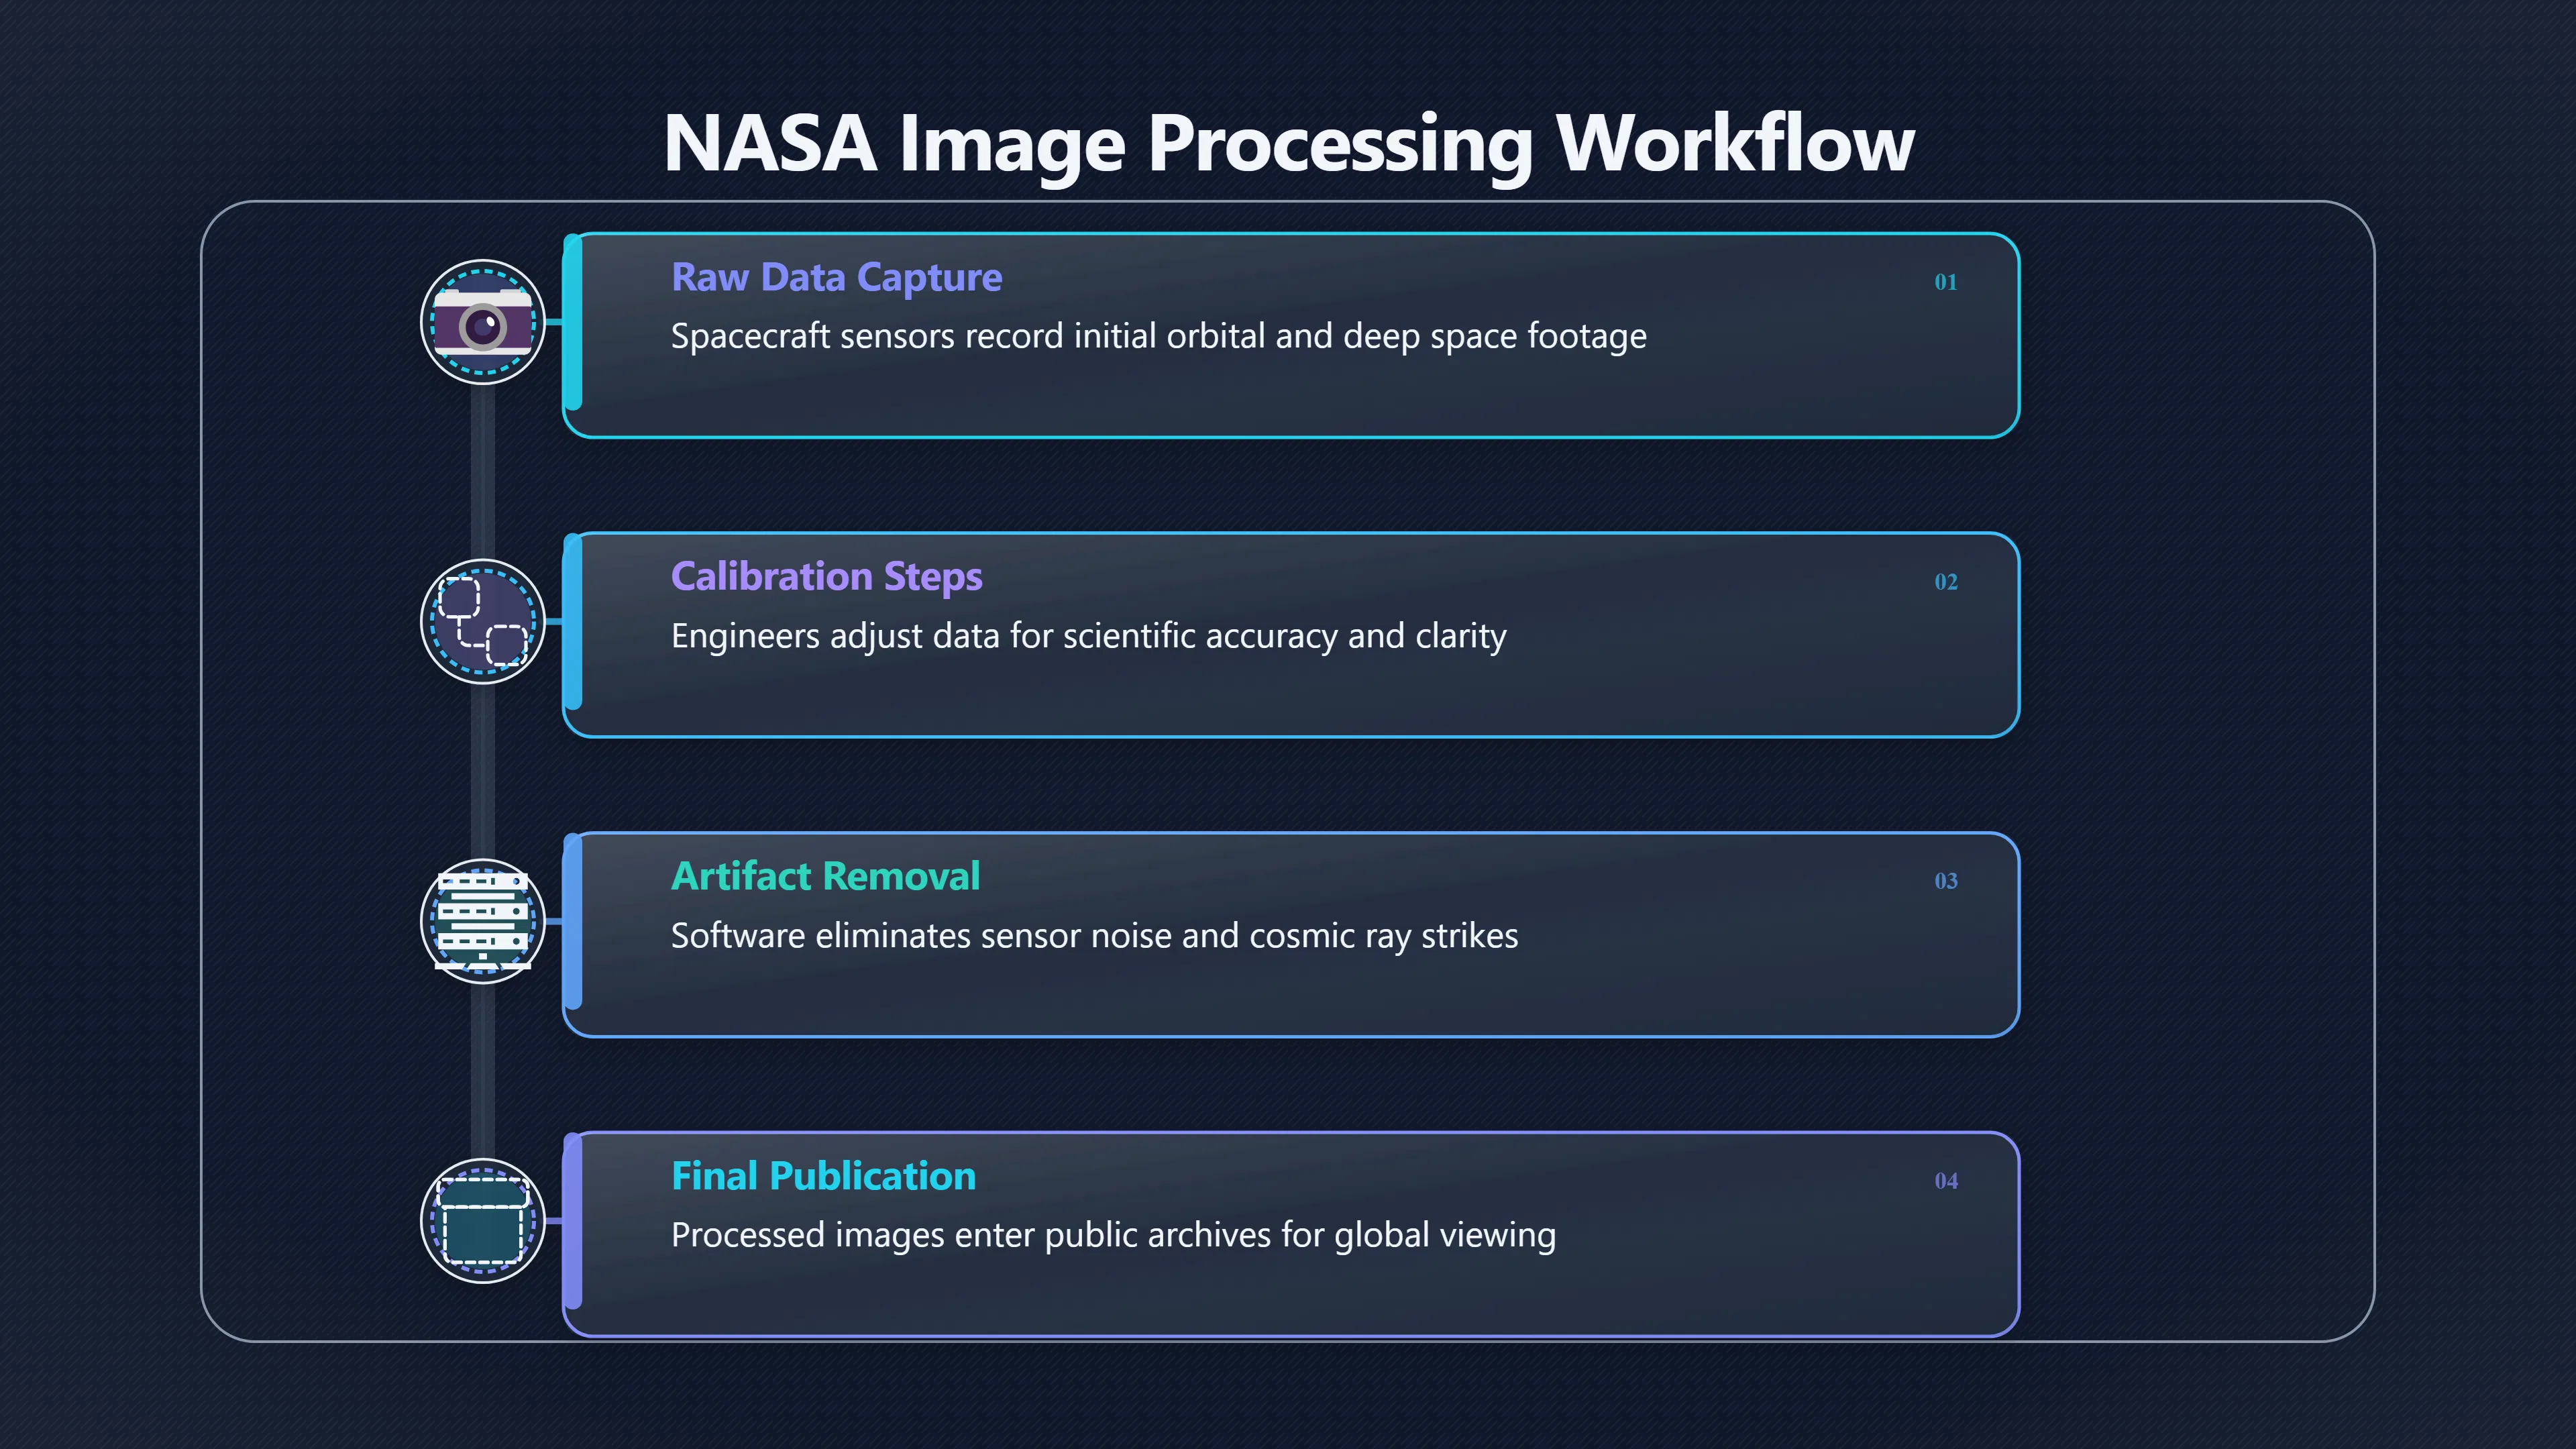
Task: Click the archive box icon for Final Publication
Action: pos(483,1220)
